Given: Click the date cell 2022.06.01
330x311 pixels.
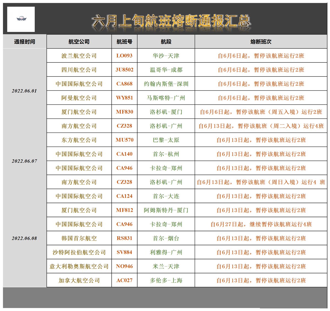Looking at the screenshot, I should (24, 91).
